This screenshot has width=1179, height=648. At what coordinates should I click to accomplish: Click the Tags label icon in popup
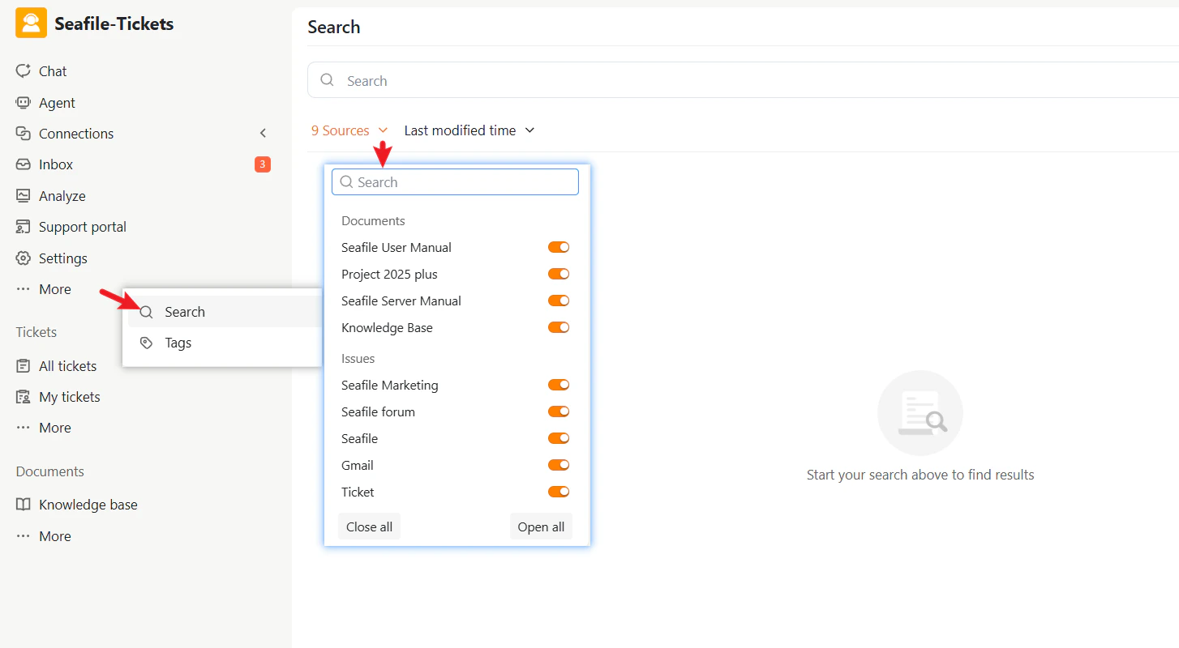tap(146, 343)
